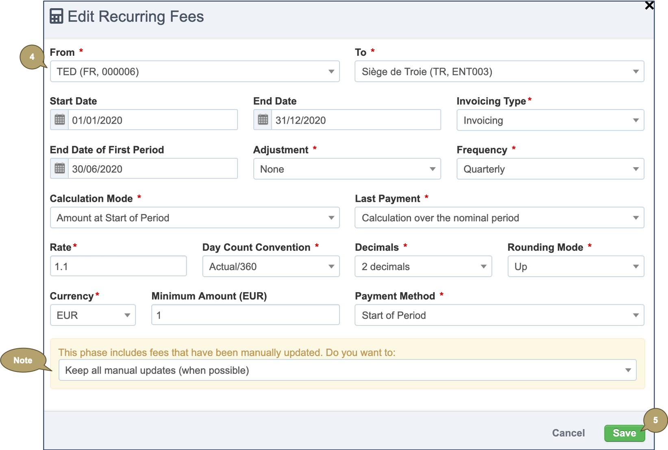Click the Minimum Amount (EUR) field
This screenshot has width=668, height=450.
[x=245, y=315]
